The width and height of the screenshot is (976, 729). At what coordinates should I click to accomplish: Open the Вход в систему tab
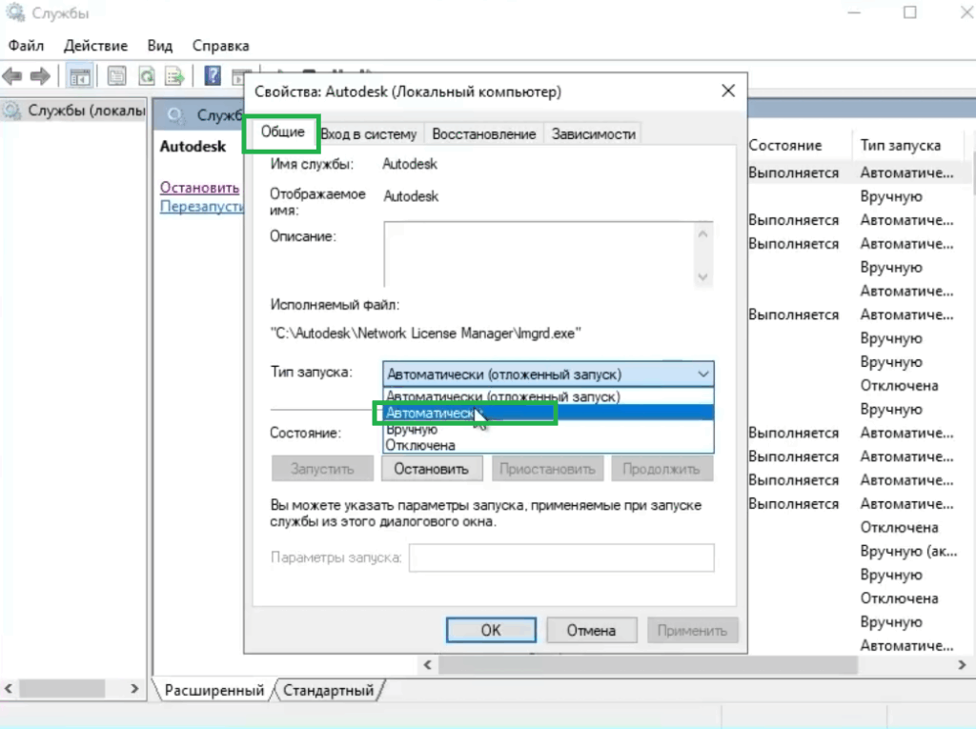coord(369,134)
